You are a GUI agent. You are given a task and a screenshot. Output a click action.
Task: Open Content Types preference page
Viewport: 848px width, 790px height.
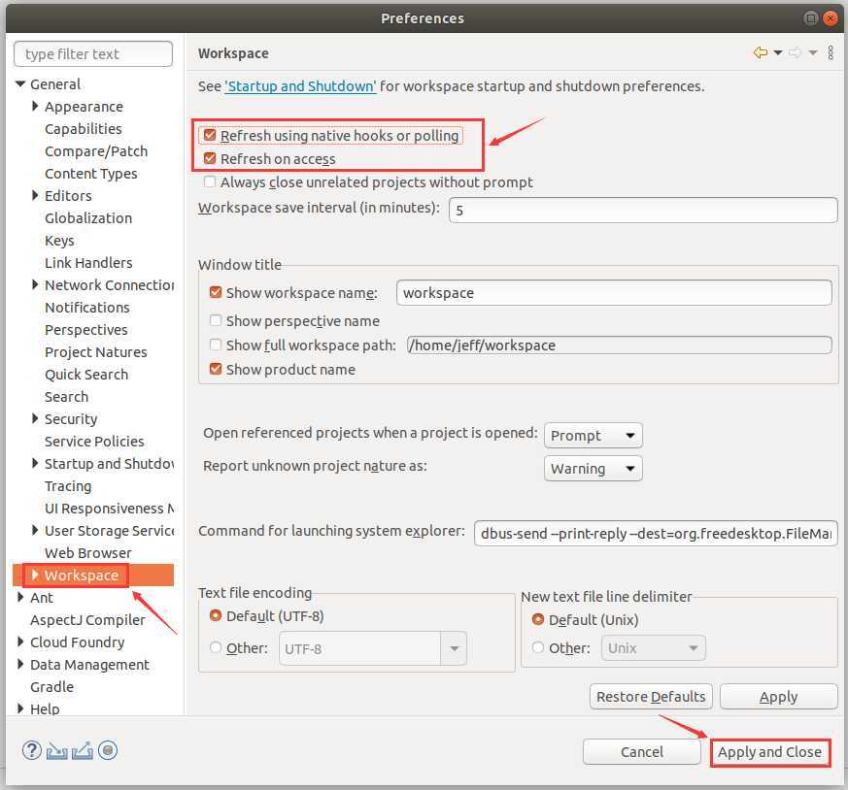(91, 174)
